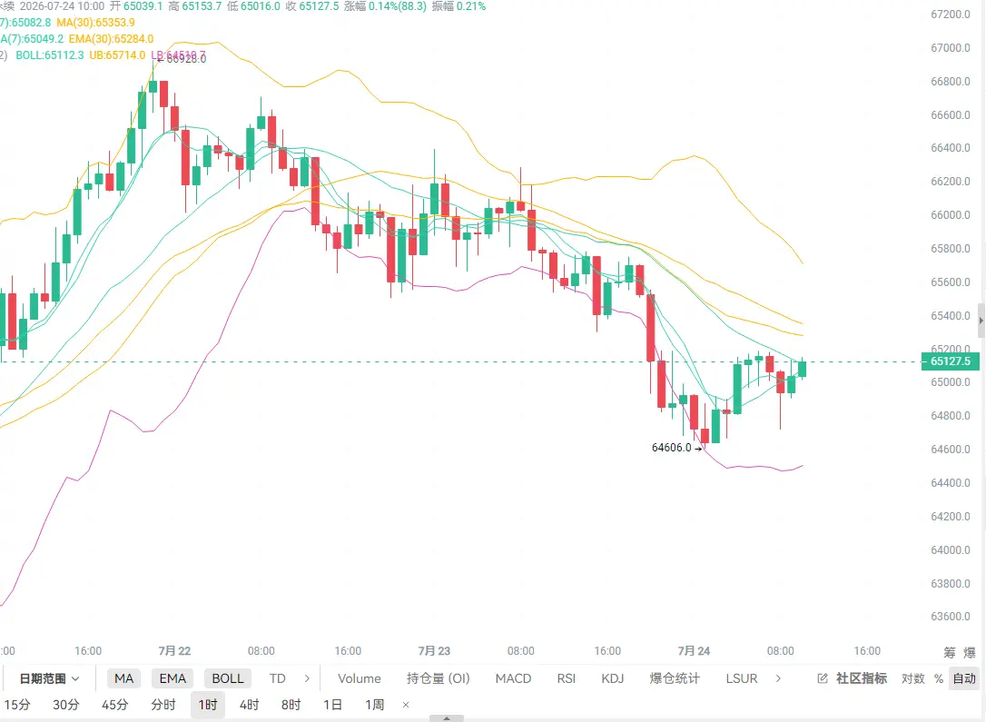The width and height of the screenshot is (986, 722).
Task: Enable the Volume sub-indicator
Action: pyautogui.click(x=359, y=678)
